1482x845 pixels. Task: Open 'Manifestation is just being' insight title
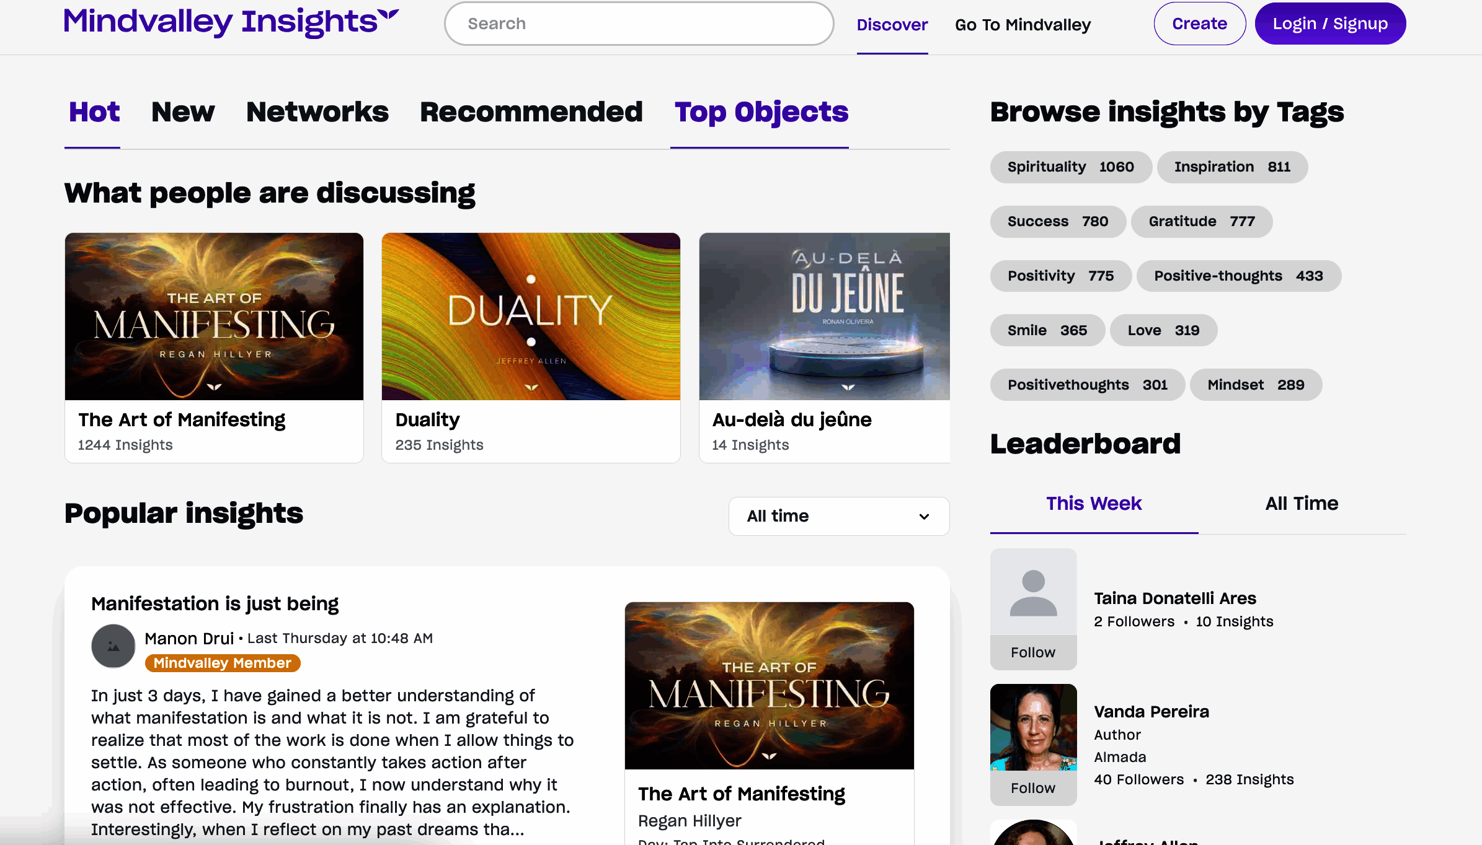(215, 604)
